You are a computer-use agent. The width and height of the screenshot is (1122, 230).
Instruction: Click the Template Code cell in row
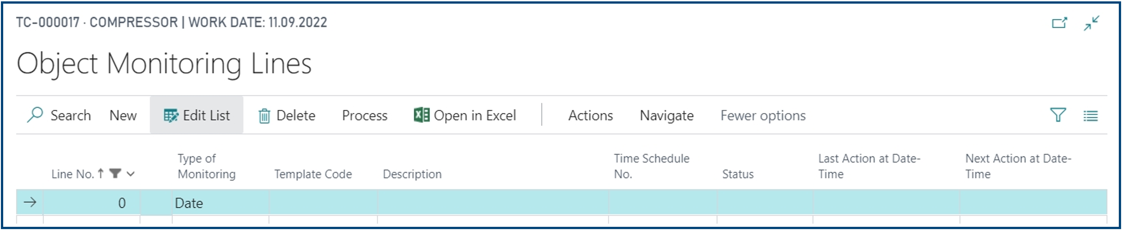coord(323,202)
